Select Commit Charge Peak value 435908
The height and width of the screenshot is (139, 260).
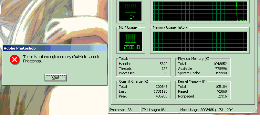point(161,96)
